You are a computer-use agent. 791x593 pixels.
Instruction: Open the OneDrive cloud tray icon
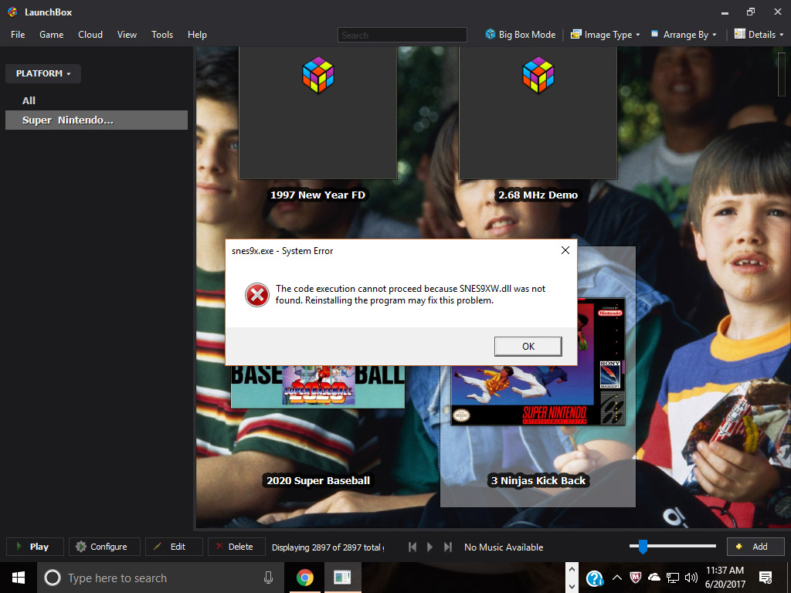[x=654, y=578]
